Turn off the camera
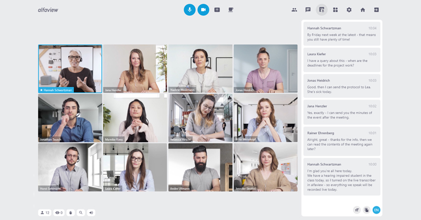The height and width of the screenshot is (220, 421). [203, 9]
